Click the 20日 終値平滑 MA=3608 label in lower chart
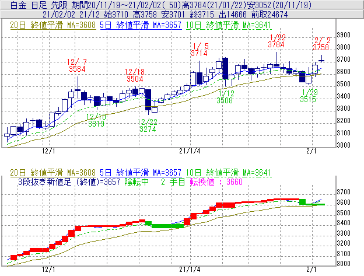 52,173
